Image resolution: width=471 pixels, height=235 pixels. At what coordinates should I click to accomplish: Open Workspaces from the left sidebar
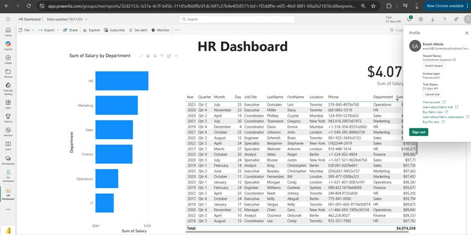click(8, 160)
